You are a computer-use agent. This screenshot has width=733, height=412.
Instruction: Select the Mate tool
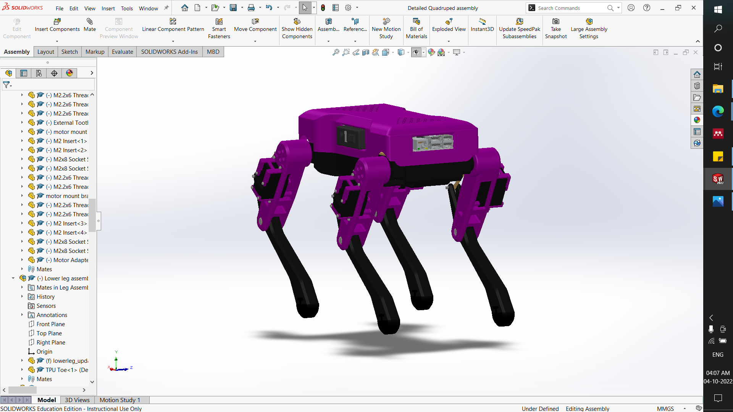pyautogui.click(x=89, y=25)
